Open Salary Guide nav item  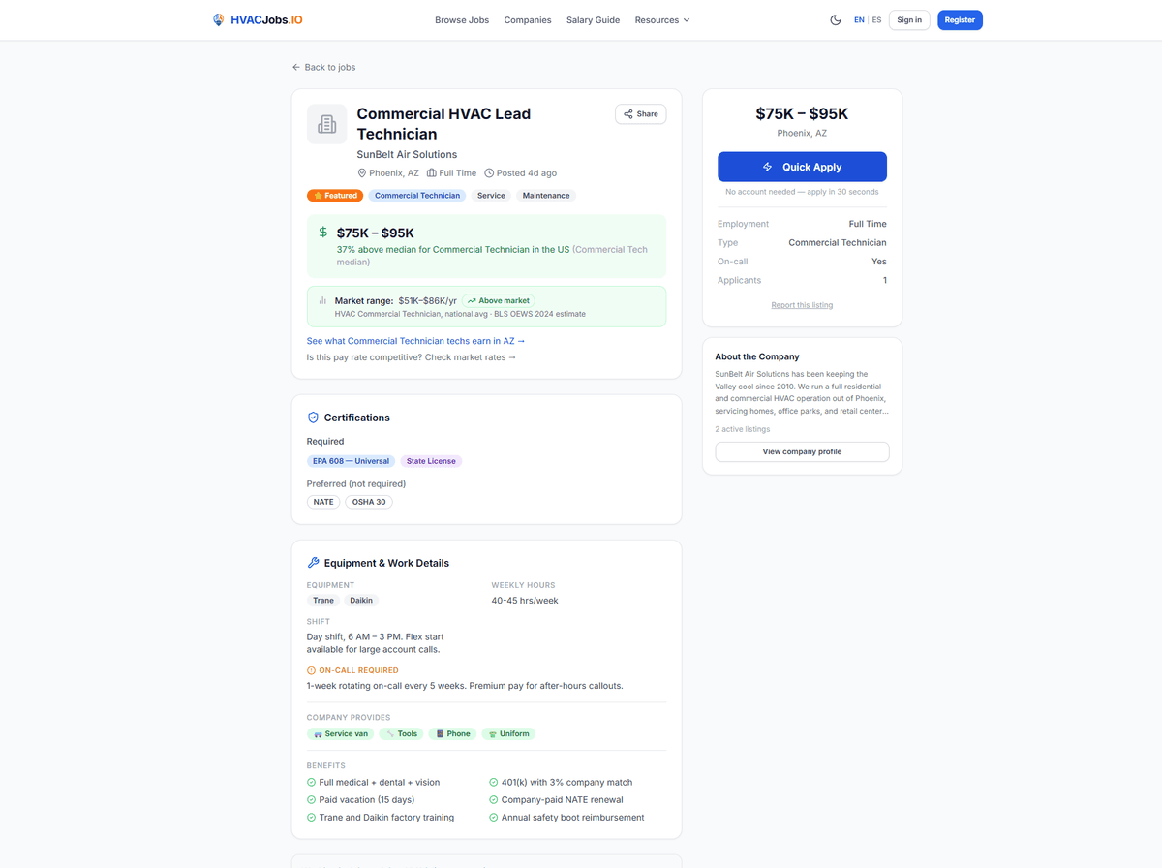click(593, 20)
